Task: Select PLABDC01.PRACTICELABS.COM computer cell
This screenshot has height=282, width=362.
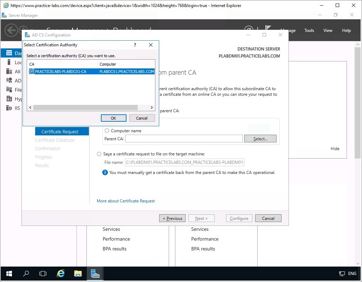Action: click(x=127, y=72)
